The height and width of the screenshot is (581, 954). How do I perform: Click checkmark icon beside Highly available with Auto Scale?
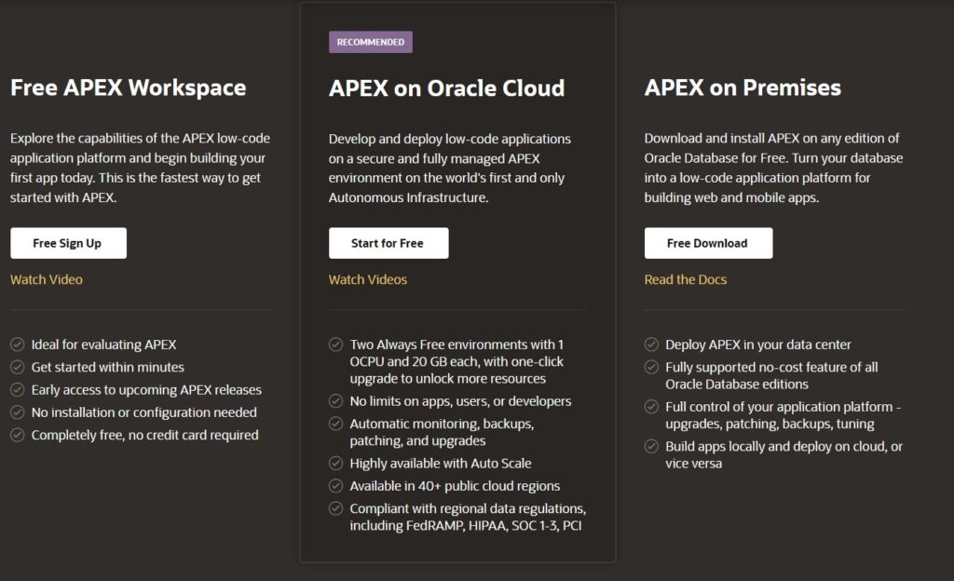pyautogui.click(x=335, y=463)
